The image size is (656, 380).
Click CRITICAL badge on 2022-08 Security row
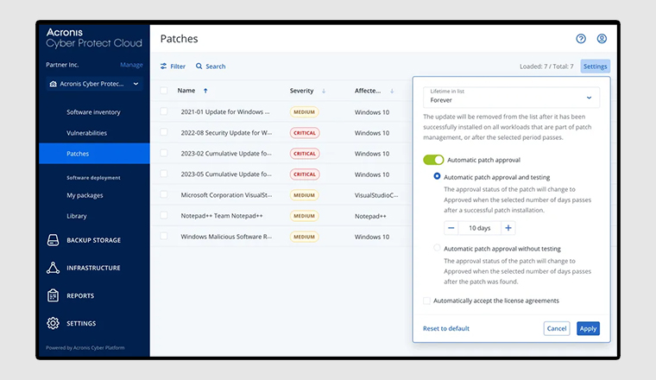(305, 133)
